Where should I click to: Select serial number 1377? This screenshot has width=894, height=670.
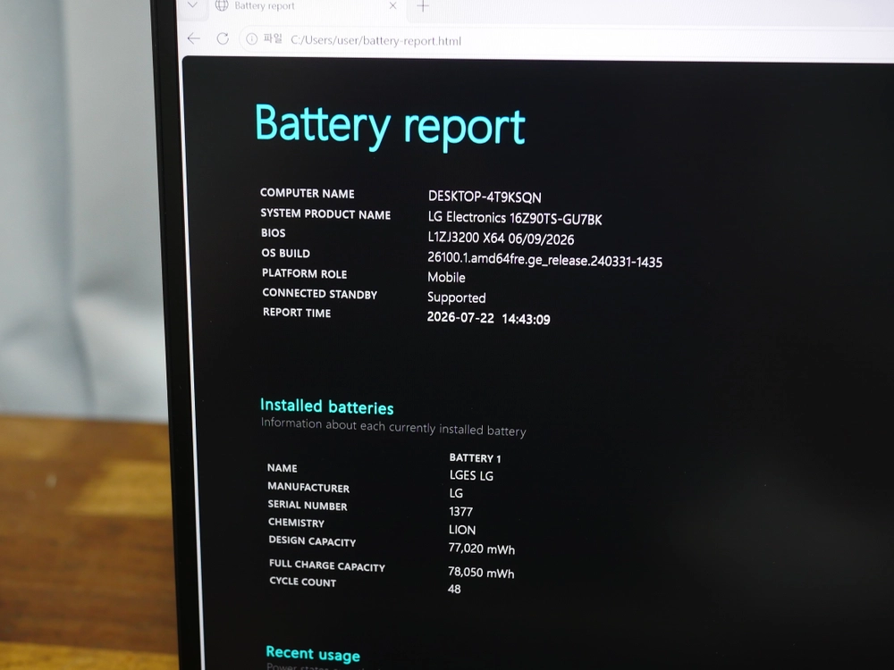[x=460, y=512]
